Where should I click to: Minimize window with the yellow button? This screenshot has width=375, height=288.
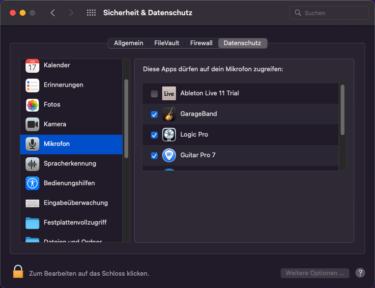pyautogui.click(x=23, y=13)
